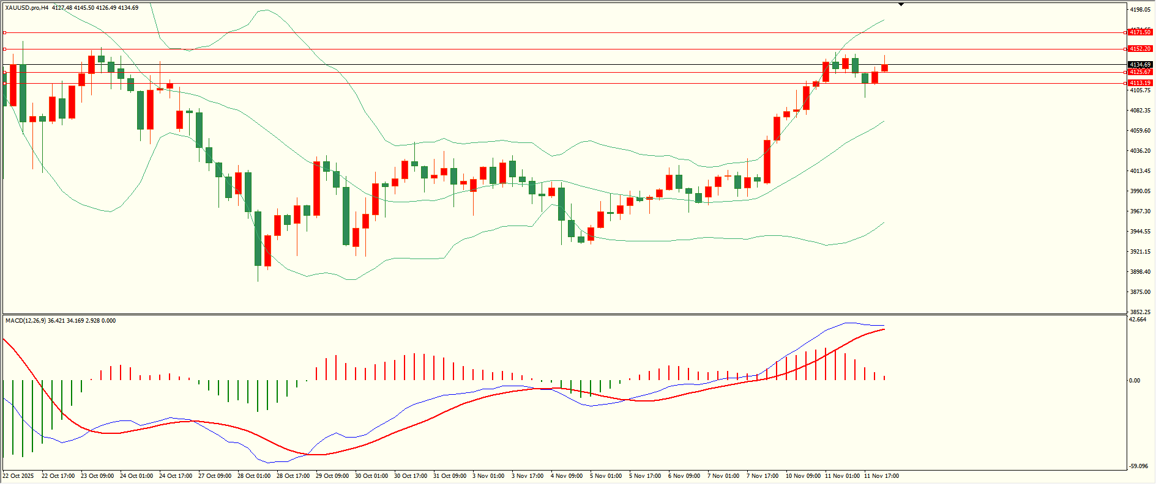Click the 4198.05 price scale value

tap(1140, 10)
